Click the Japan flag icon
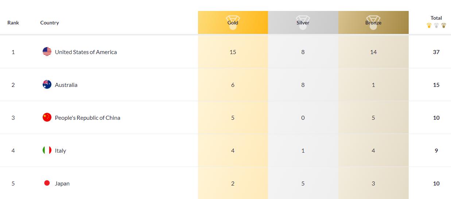This screenshot has height=199, width=451. [47, 183]
